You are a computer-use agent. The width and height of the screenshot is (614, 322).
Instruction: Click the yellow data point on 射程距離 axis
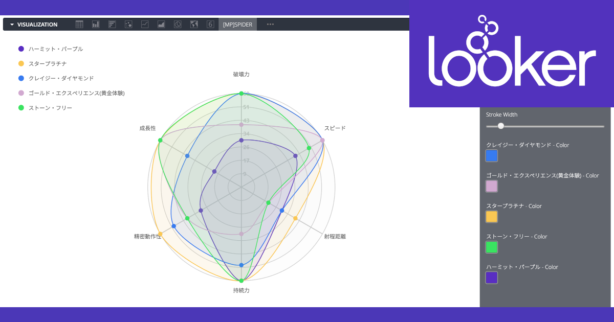296,218
